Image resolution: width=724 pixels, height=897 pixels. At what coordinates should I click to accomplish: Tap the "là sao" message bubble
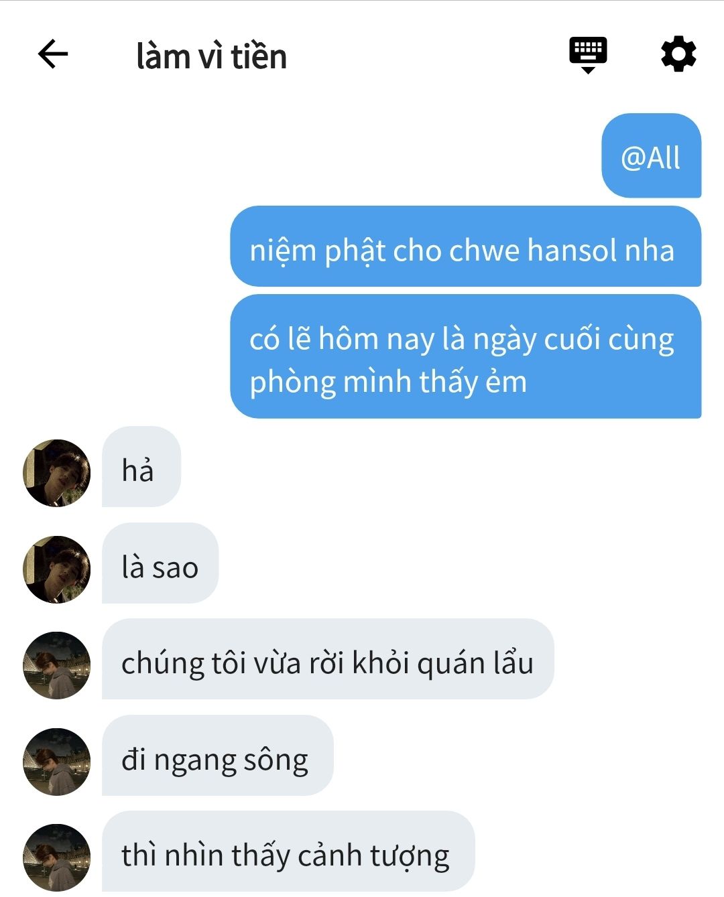[x=160, y=563]
